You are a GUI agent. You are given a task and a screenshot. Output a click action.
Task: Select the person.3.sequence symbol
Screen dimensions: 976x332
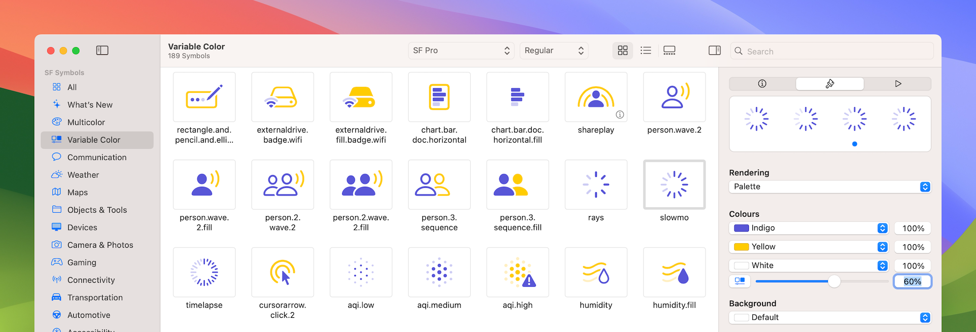point(439,184)
